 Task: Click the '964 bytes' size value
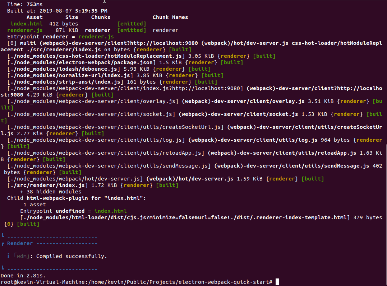point(335,140)
